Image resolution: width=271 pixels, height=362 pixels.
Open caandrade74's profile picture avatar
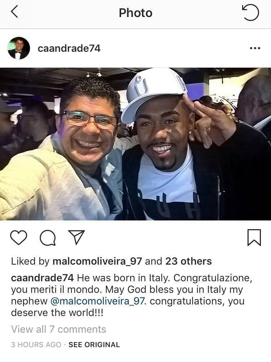pos(19,48)
